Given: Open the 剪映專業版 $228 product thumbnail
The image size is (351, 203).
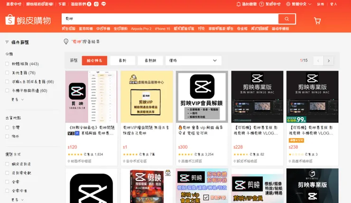Looking at the screenshot, I should click(257, 97).
